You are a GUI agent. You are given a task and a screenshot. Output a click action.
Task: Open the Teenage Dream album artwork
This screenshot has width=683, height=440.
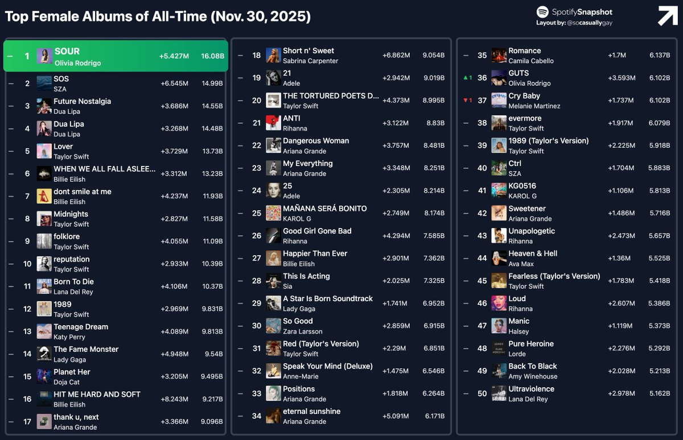pyautogui.click(x=44, y=331)
